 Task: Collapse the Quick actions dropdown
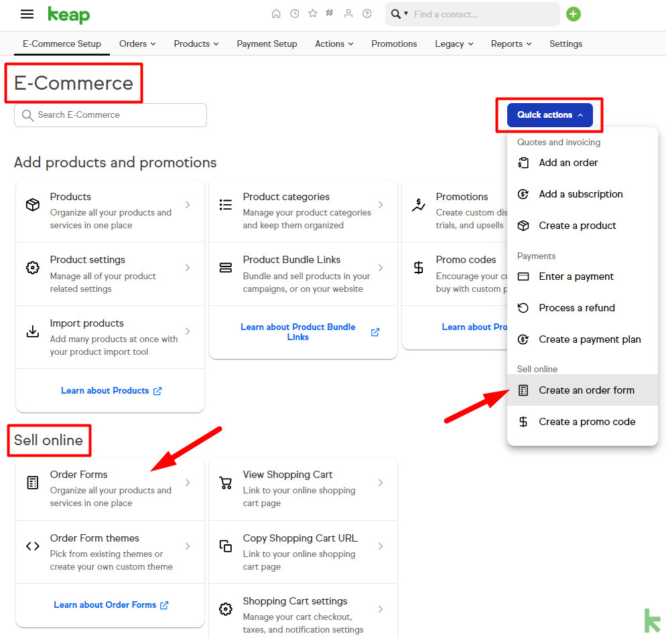click(x=550, y=115)
